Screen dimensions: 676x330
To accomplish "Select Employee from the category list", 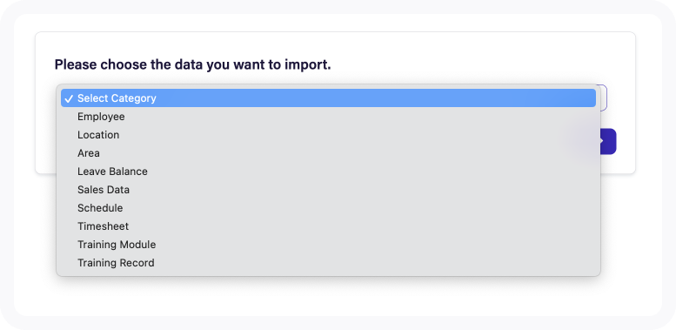I will [x=329, y=117].
